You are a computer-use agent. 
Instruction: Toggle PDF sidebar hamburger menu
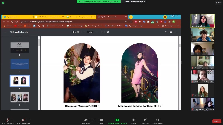5,32
